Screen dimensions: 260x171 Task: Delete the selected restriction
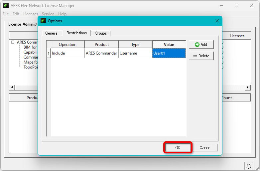coord(201,56)
